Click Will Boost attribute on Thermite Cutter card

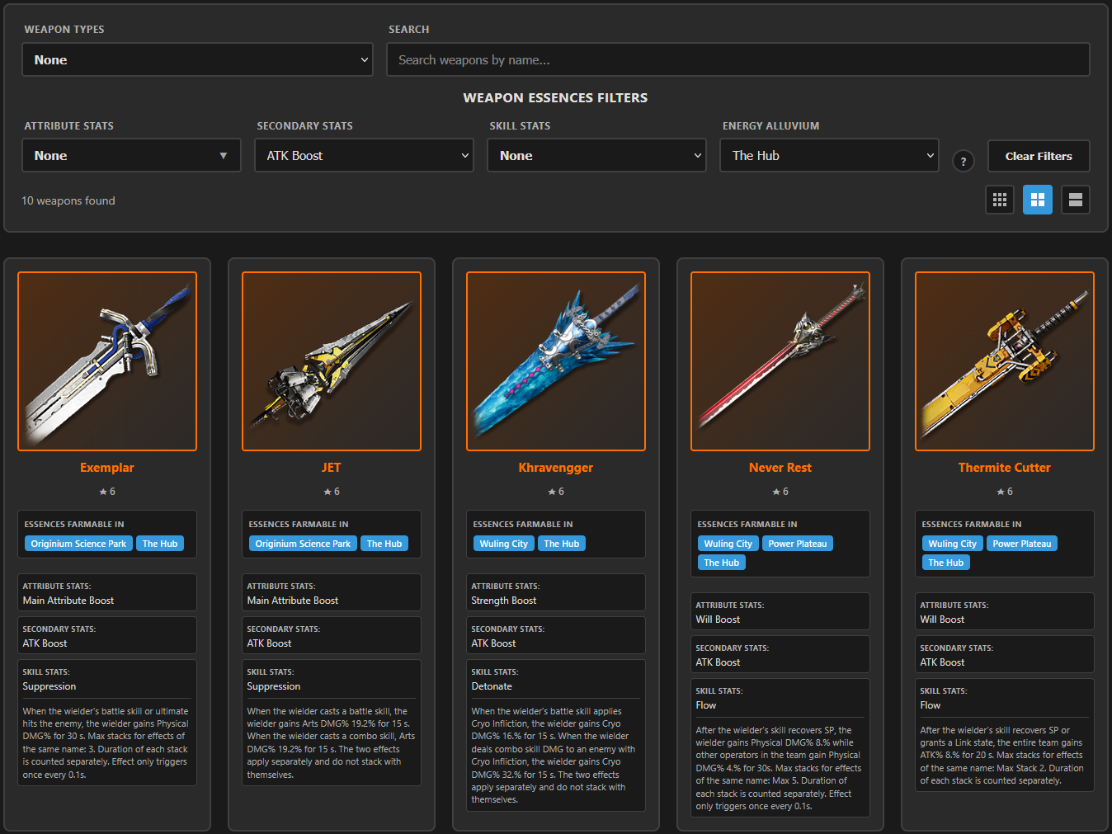pyautogui.click(x=942, y=620)
